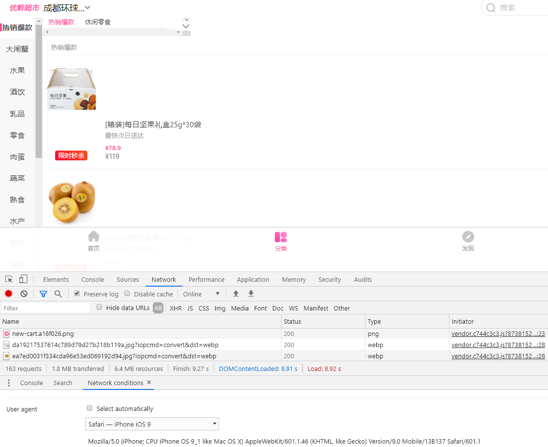Open the nut gift box product thumbnail
This screenshot has width=548, height=447.
(72, 89)
